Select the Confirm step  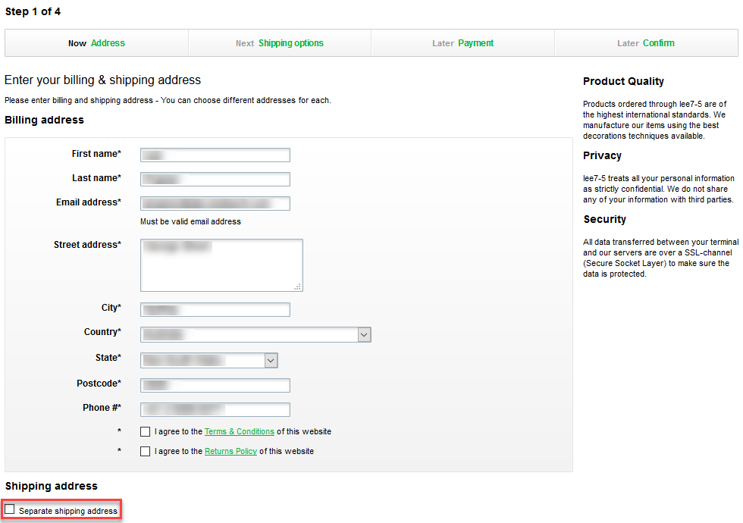[646, 42]
